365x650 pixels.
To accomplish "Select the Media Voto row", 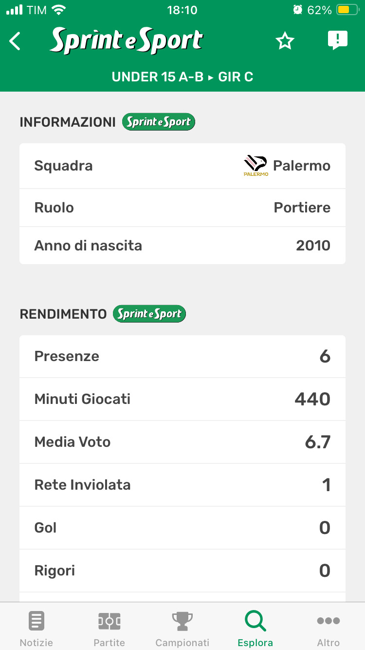I will (x=182, y=442).
